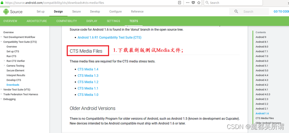Save page to Pocket icon

point(193,3)
